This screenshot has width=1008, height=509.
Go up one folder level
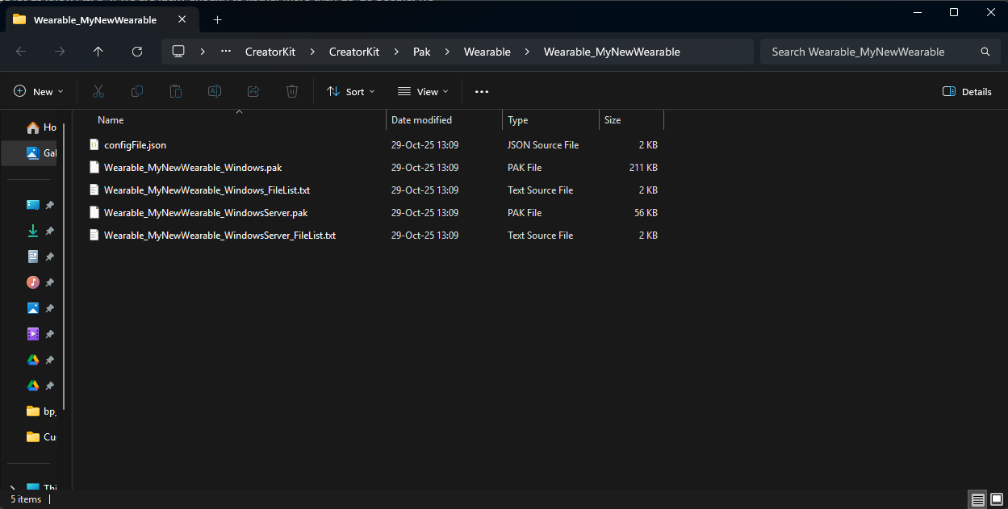[x=98, y=52]
